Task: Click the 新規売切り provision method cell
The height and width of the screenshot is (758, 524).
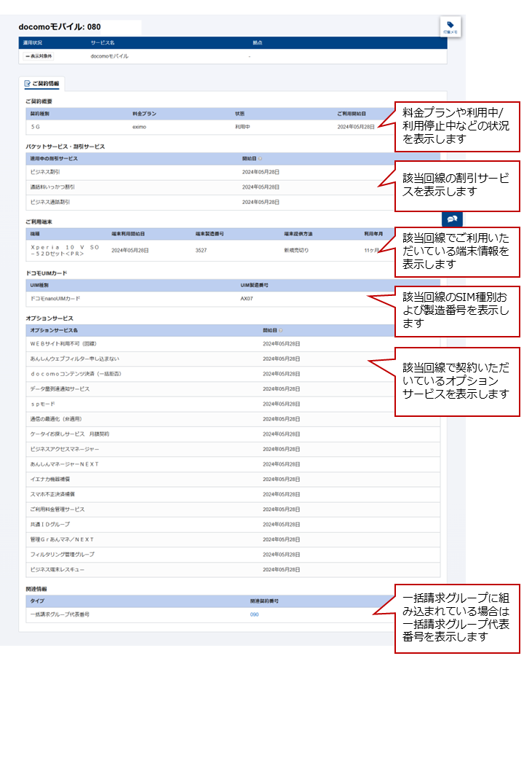Action: (x=296, y=251)
